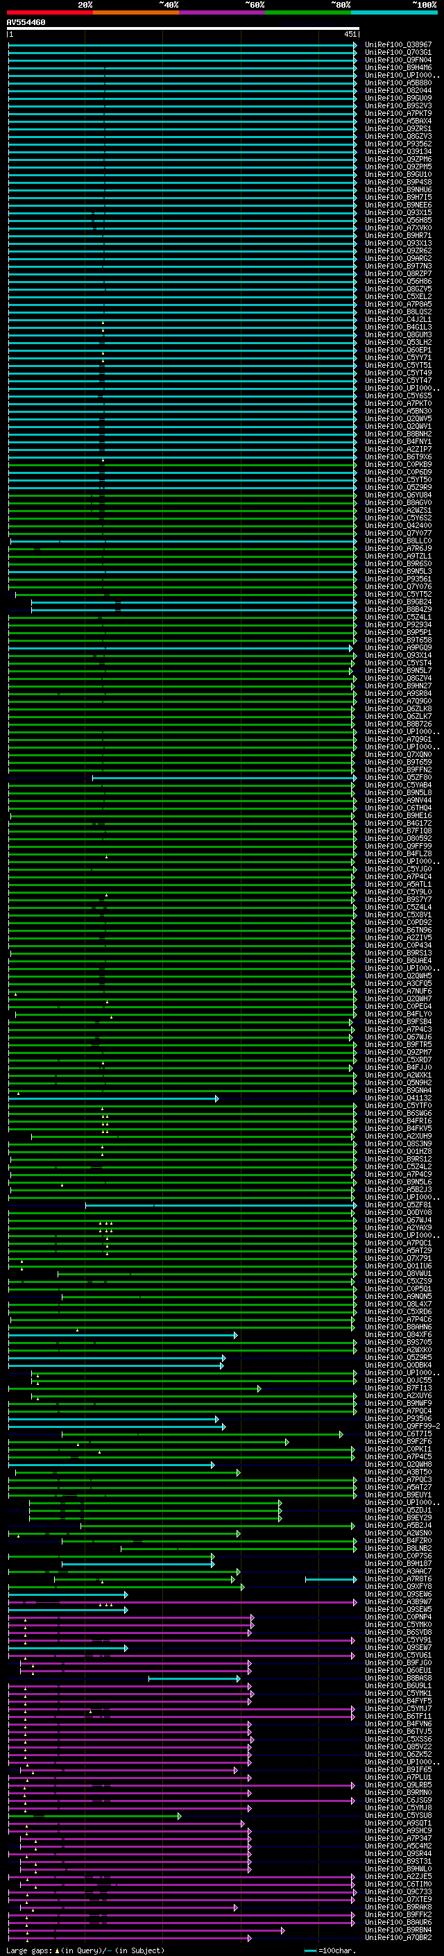Screen dimensions: 444x1956
Task: Open hit UniRef100_A3B9W7
Action: tap(398, 1602)
